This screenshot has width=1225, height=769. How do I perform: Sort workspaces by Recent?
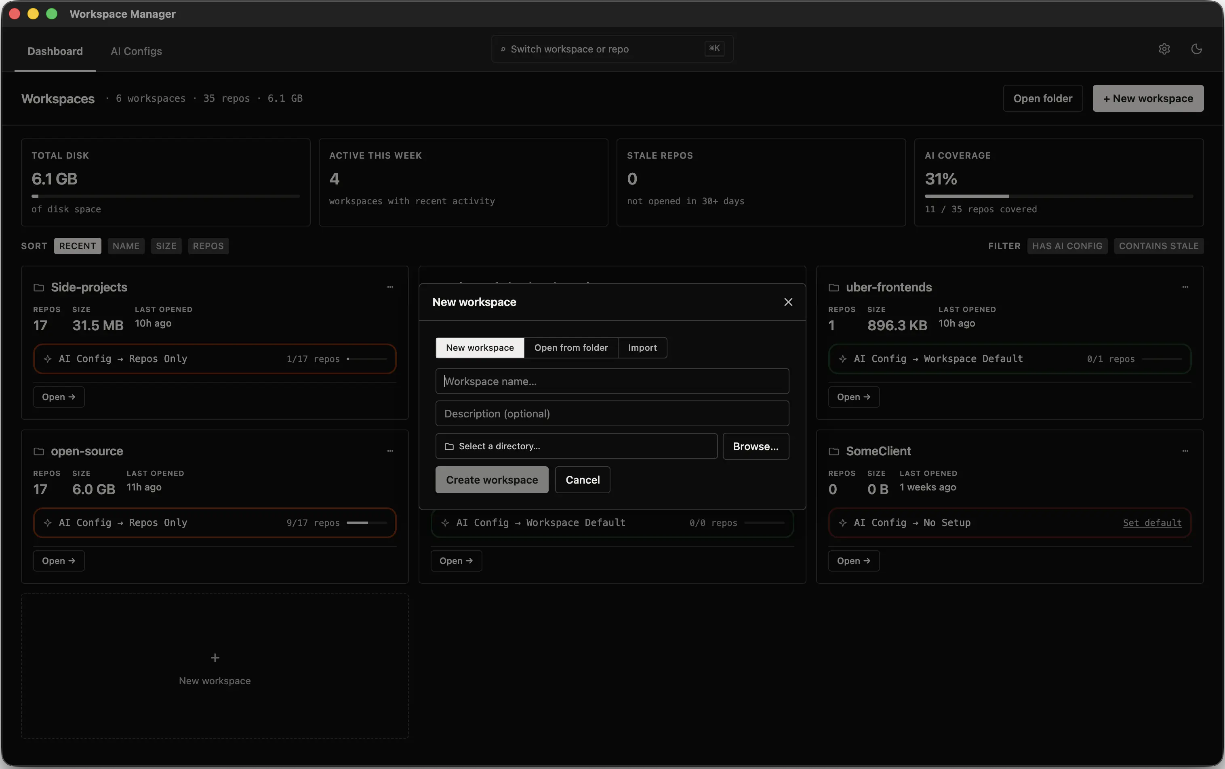[x=78, y=246]
